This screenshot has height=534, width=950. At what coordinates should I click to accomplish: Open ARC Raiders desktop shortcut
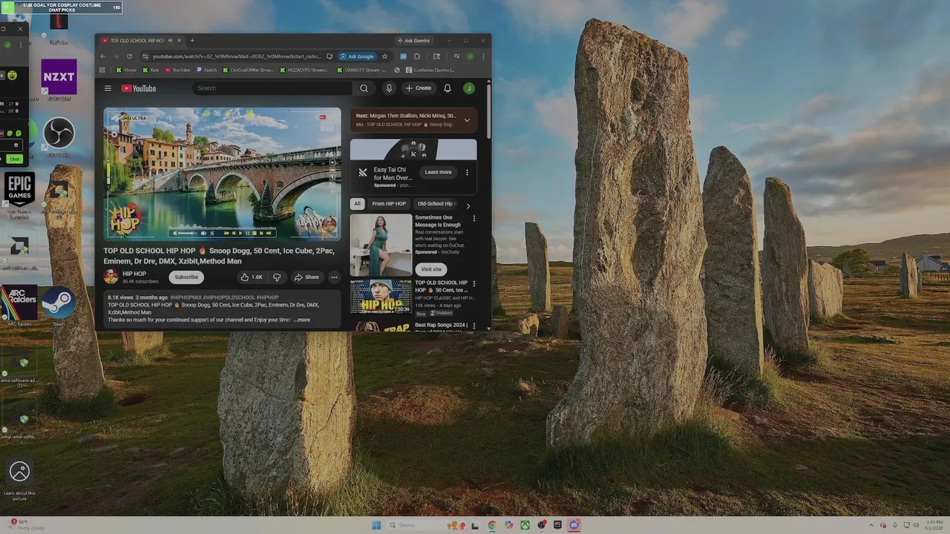point(19,305)
